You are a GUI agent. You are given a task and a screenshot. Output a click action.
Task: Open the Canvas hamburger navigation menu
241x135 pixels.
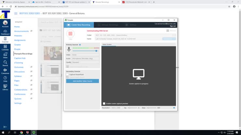tap(16, 14)
